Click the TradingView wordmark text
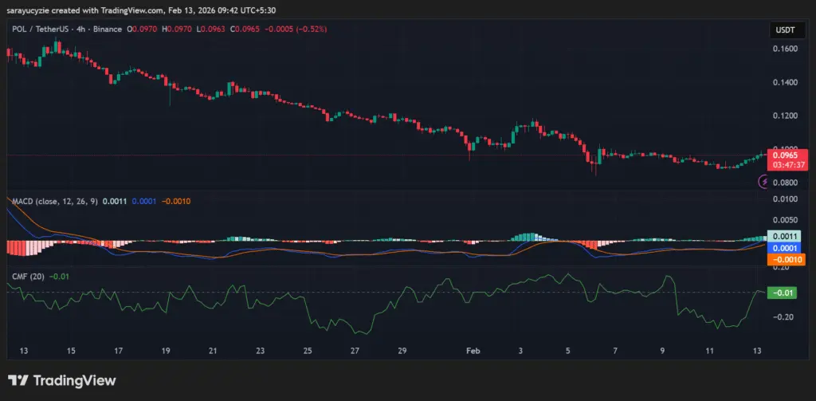The width and height of the screenshot is (816, 401). [74, 381]
